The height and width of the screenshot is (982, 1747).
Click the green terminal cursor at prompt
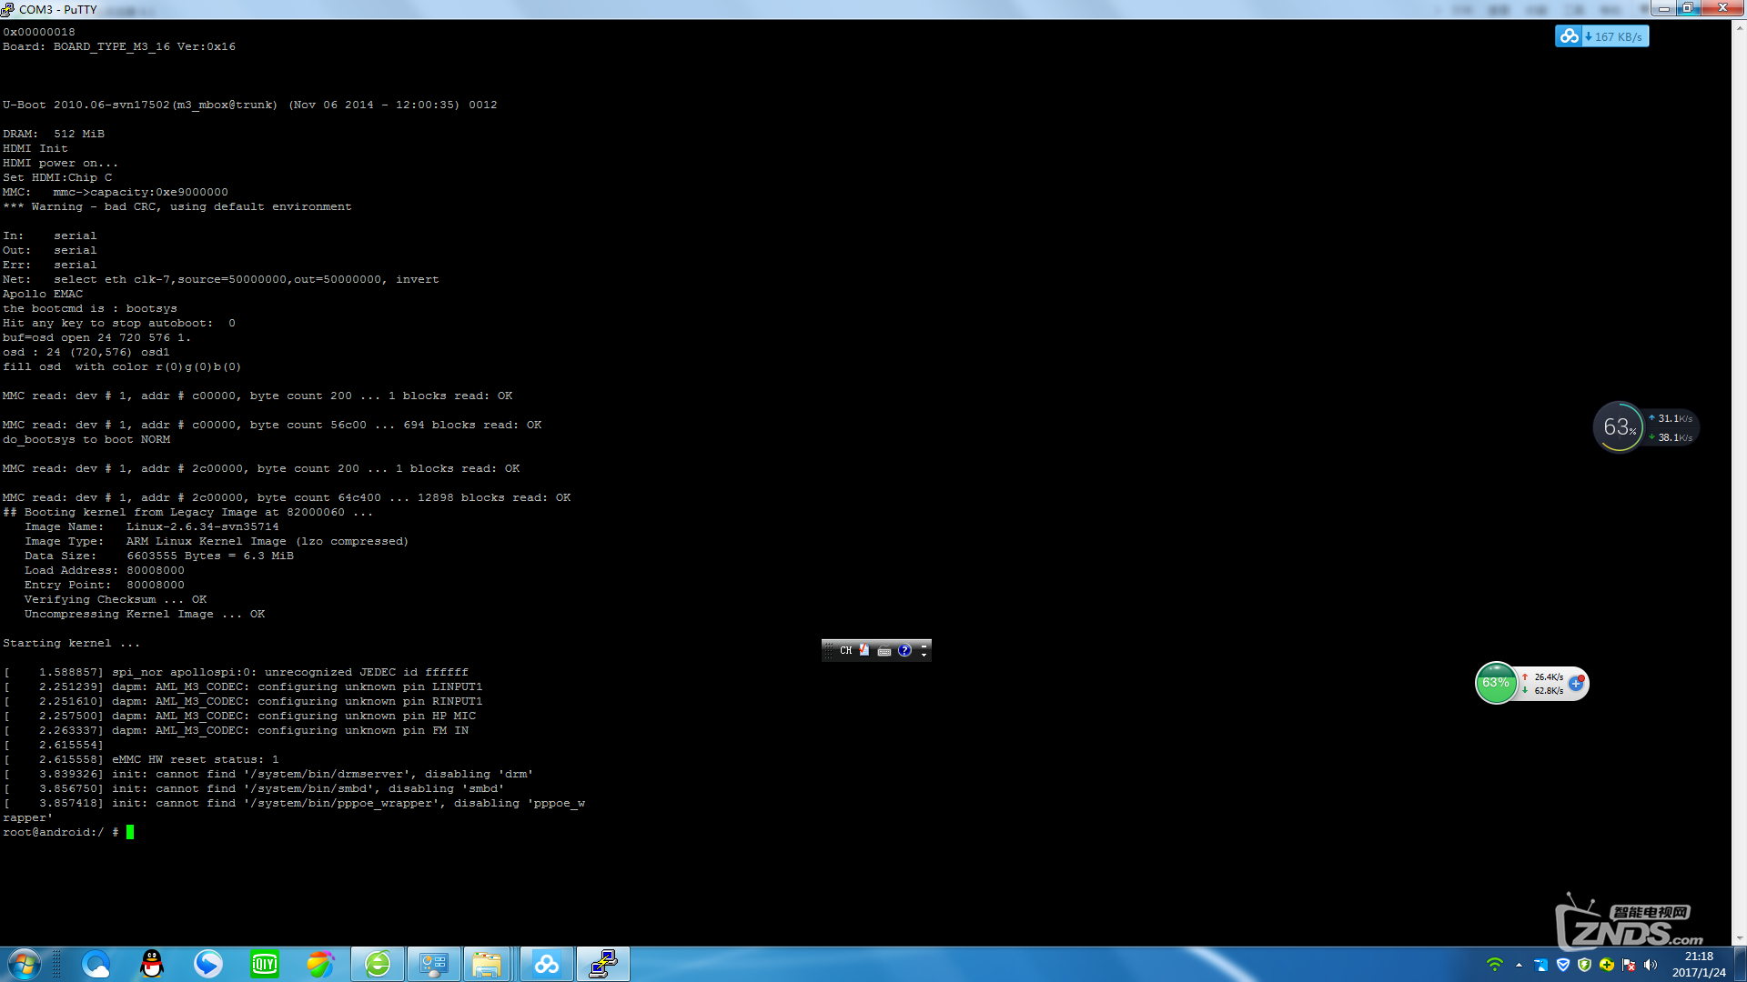coord(130,832)
